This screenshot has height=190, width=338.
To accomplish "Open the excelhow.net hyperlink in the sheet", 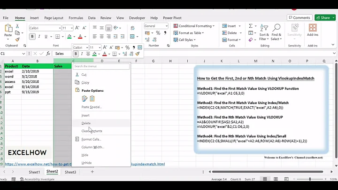I will 38,164.
